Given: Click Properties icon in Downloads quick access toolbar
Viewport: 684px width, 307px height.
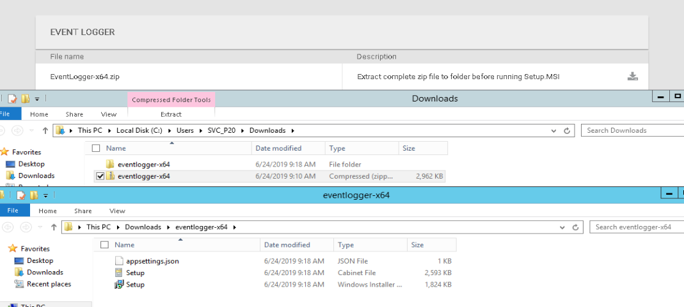Looking at the screenshot, I should 13,99.
